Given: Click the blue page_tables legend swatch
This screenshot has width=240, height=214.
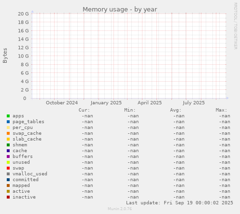Looking at the screenshot, I should click(8, 122).
